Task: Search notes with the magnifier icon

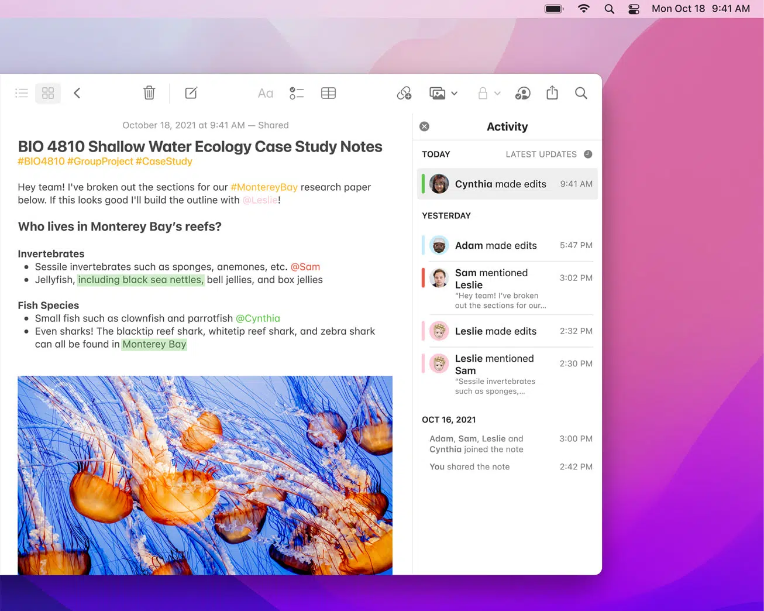Action: click(x=581, y=93)
